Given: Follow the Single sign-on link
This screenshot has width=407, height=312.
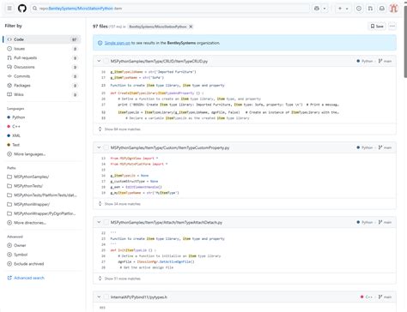Looking at the screenshot, I should pyautogui.click(x=118, y=43).
